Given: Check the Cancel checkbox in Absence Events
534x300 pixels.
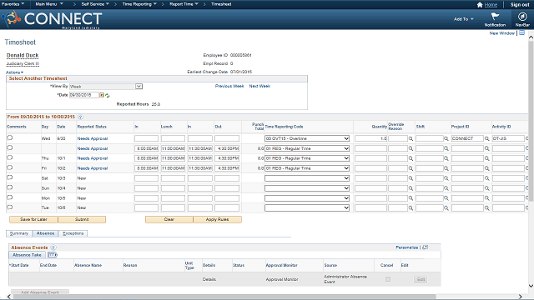Looking at the screenshot, I should click(x=387, y=279).
